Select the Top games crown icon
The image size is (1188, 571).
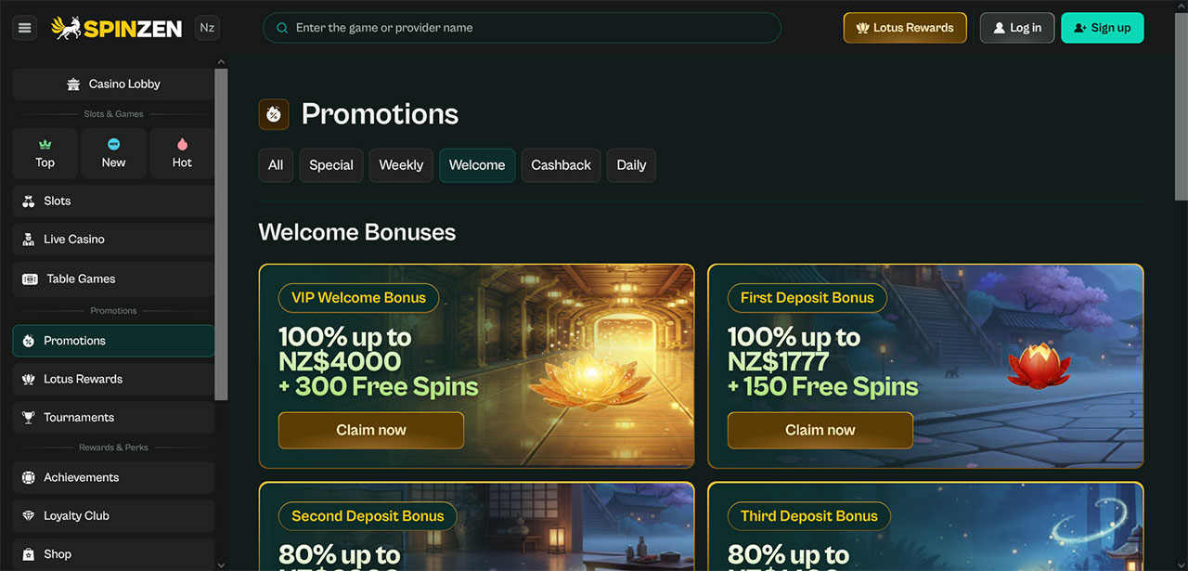[x=45, y=145]
